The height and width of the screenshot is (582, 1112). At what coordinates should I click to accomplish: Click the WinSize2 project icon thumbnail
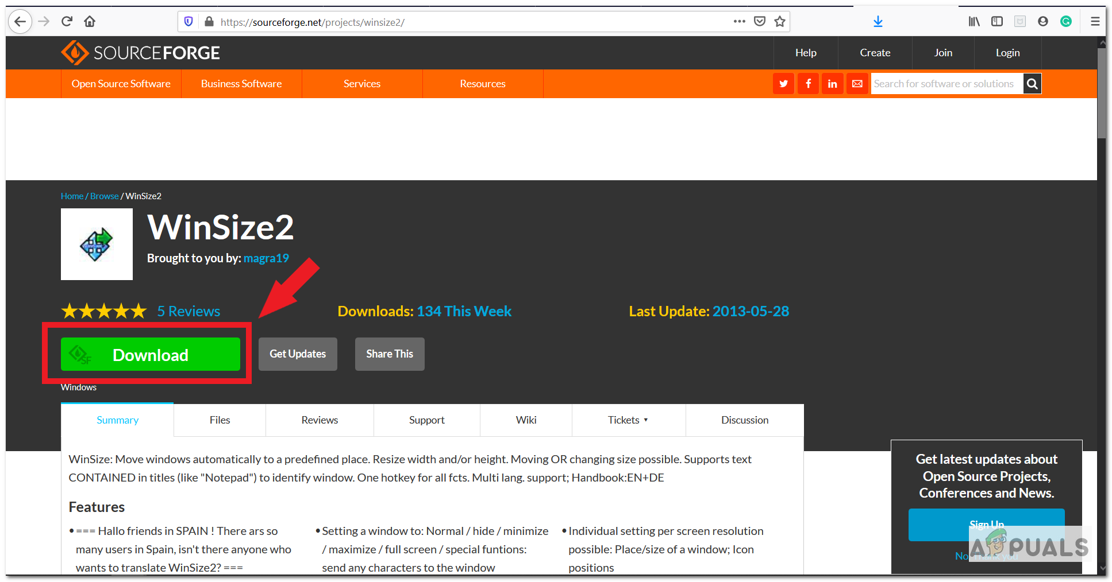[x=97, y=244]
